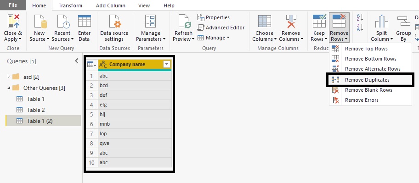Click cell 'efg' in row 4
Image resolution: width=419 pixels, height=183 pixels.
coord(135,105)
